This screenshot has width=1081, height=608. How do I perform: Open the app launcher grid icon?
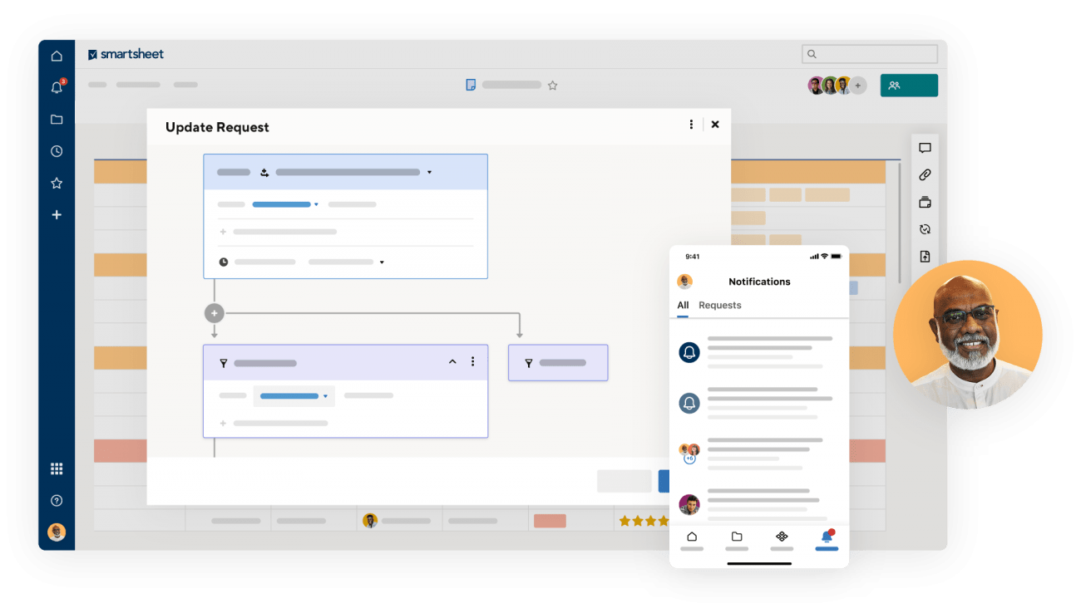coord(57,468)
